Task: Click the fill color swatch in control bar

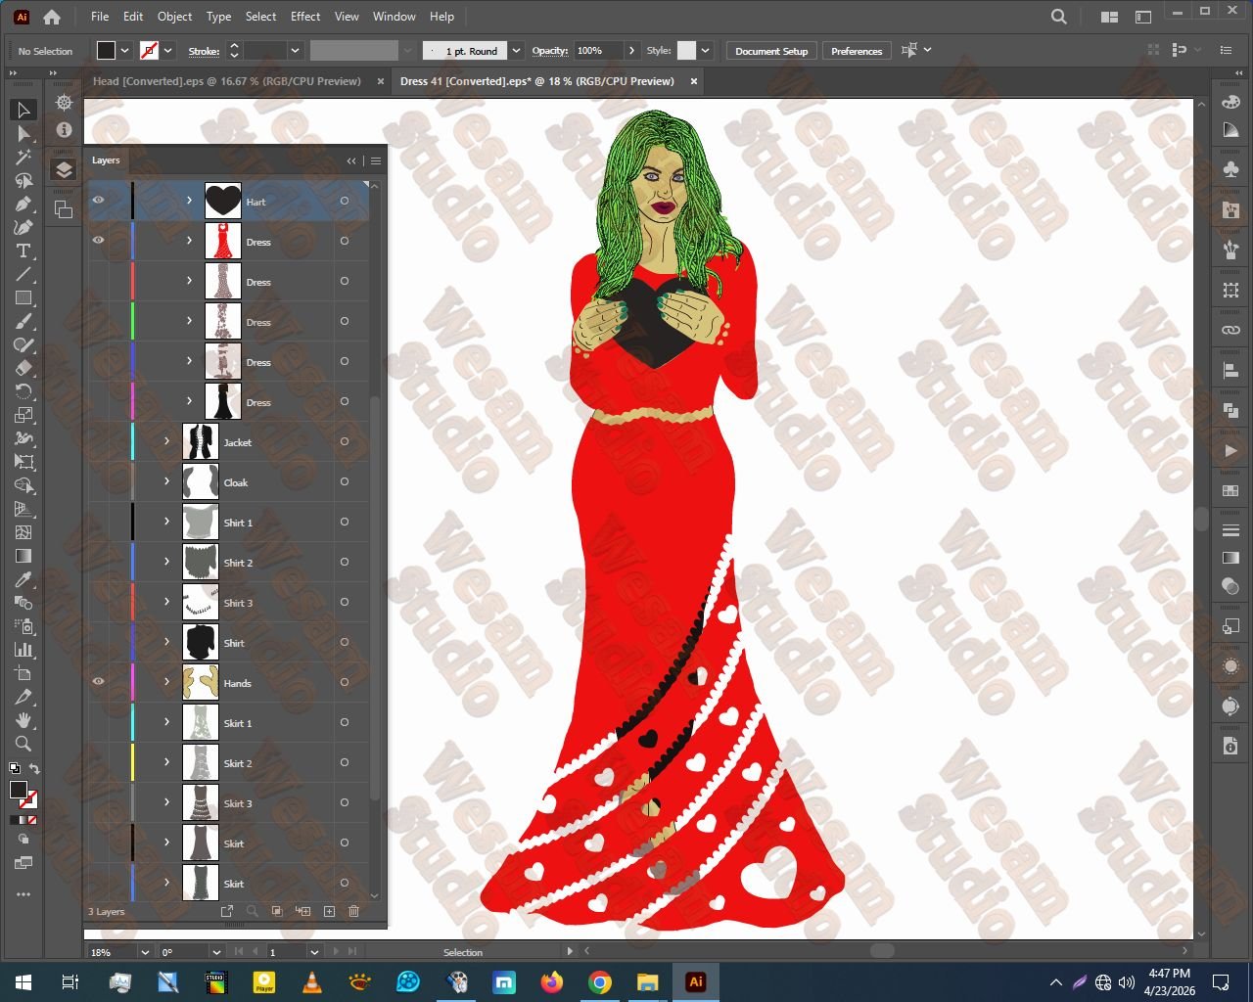Action: [x=107, y=51]
